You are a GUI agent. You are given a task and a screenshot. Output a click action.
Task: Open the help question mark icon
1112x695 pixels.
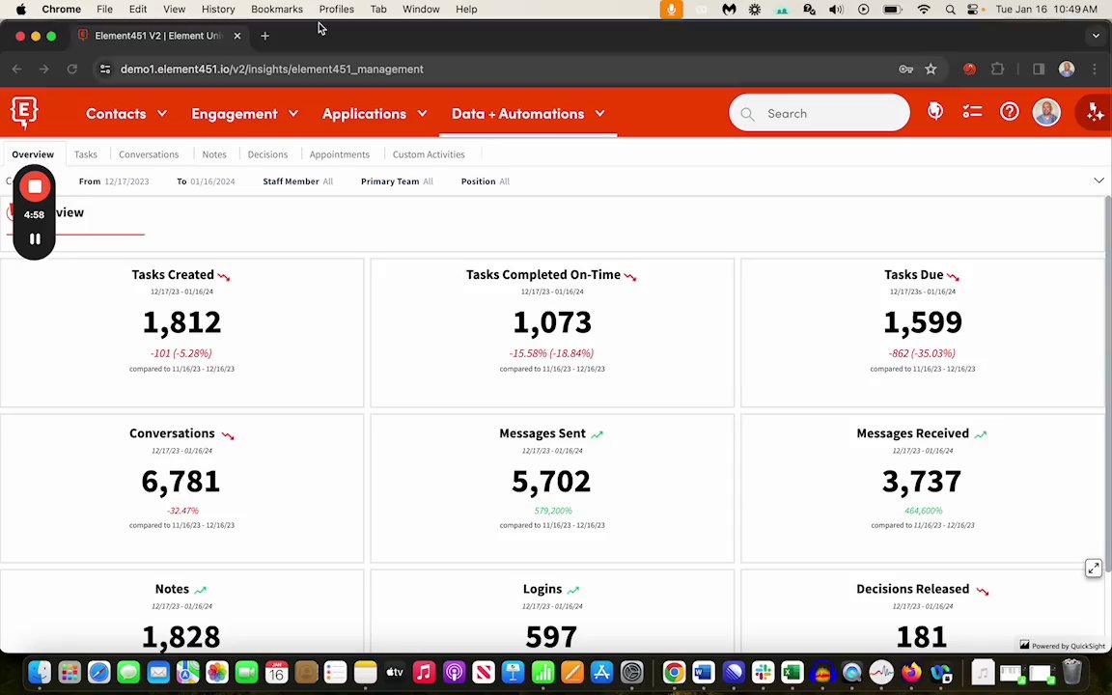pyautogui.click(x=1009, y=111)
